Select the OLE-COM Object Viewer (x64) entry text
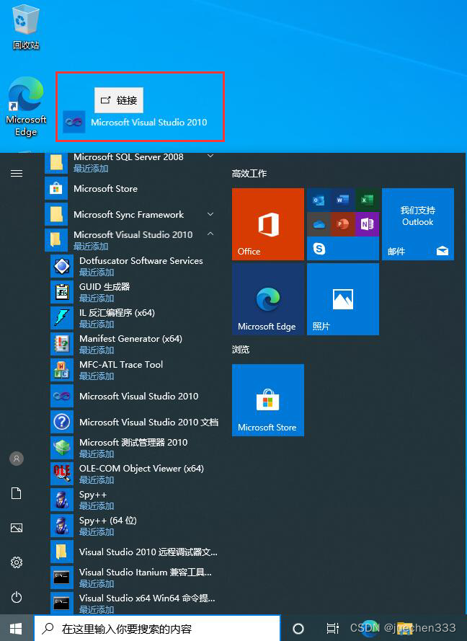Screen dimensions: 467x641 [x=141, y=468]
